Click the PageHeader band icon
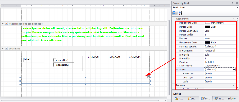 coord(6,24)
